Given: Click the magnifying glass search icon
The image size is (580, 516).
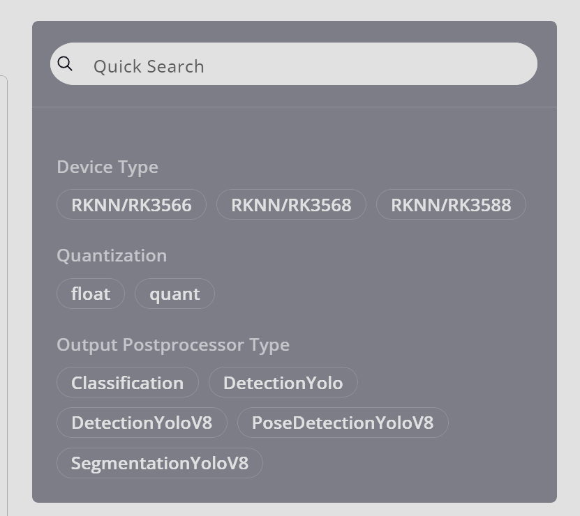Looking at the screenshot, I should (x=65, y=64).
